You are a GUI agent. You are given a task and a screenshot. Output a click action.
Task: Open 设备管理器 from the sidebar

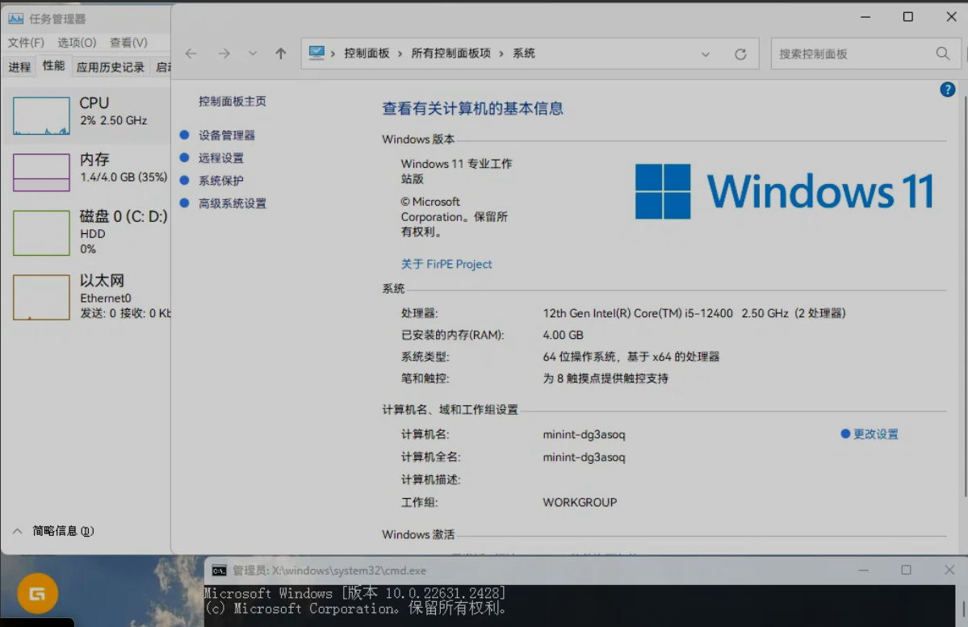(227, 135)
